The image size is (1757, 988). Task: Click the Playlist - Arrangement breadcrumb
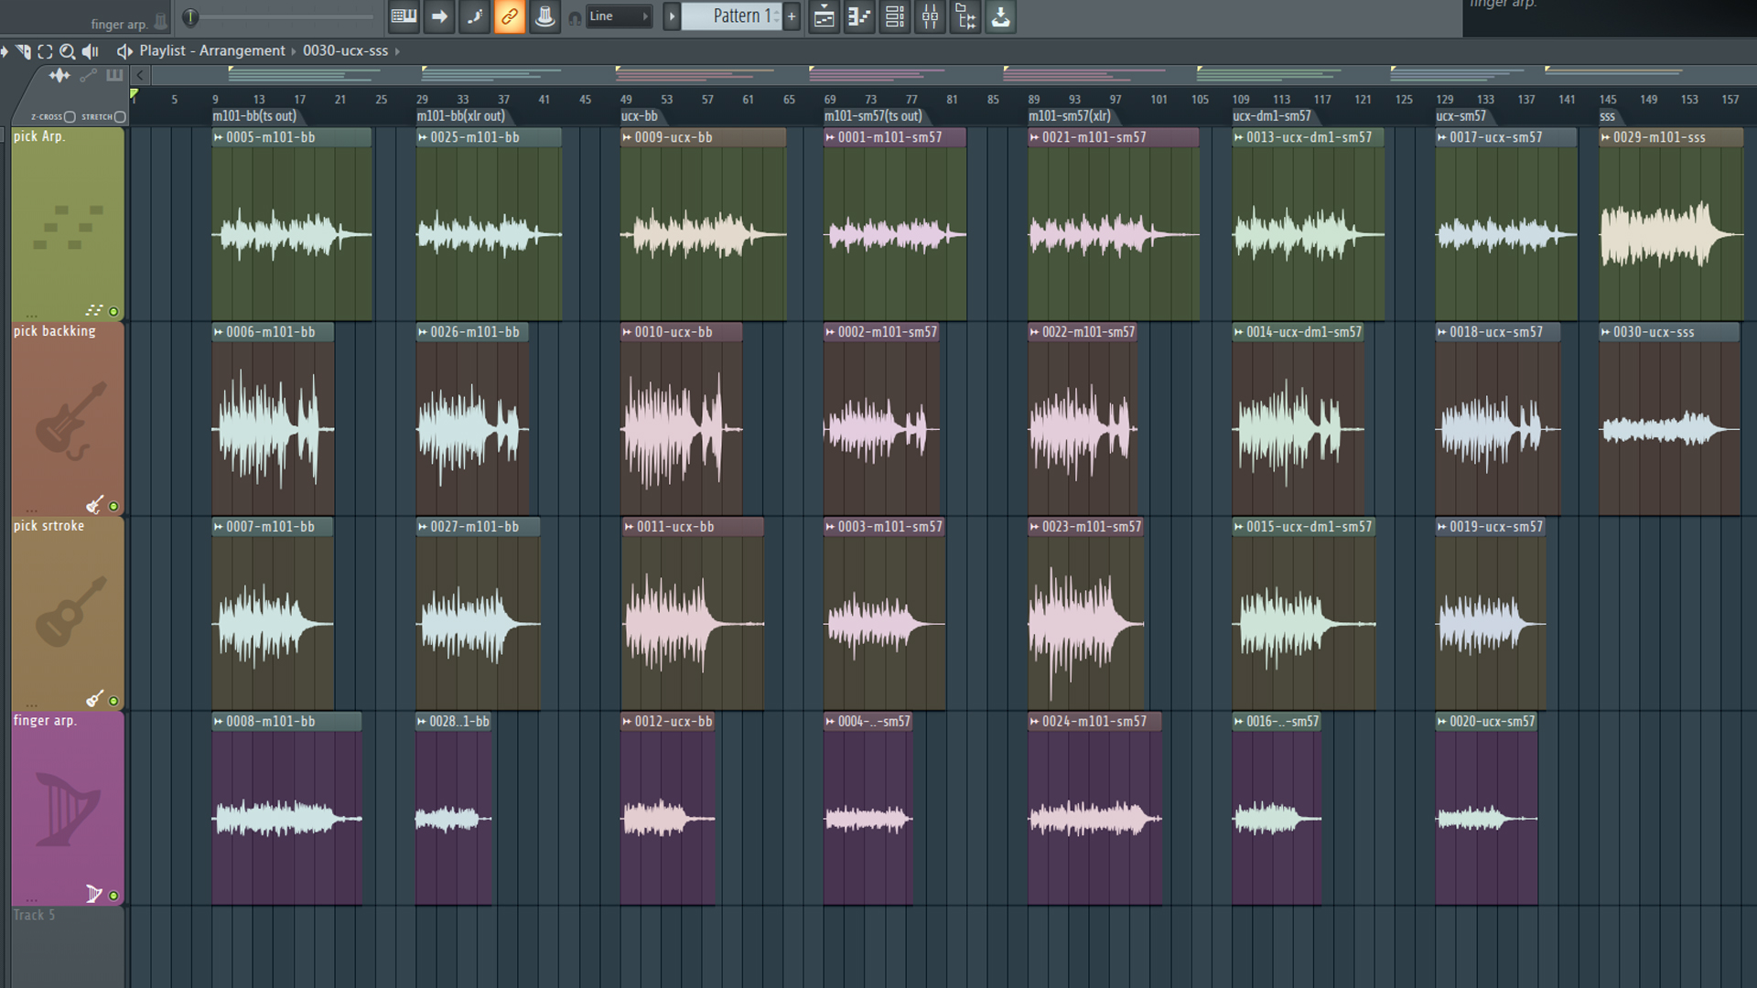211,51
